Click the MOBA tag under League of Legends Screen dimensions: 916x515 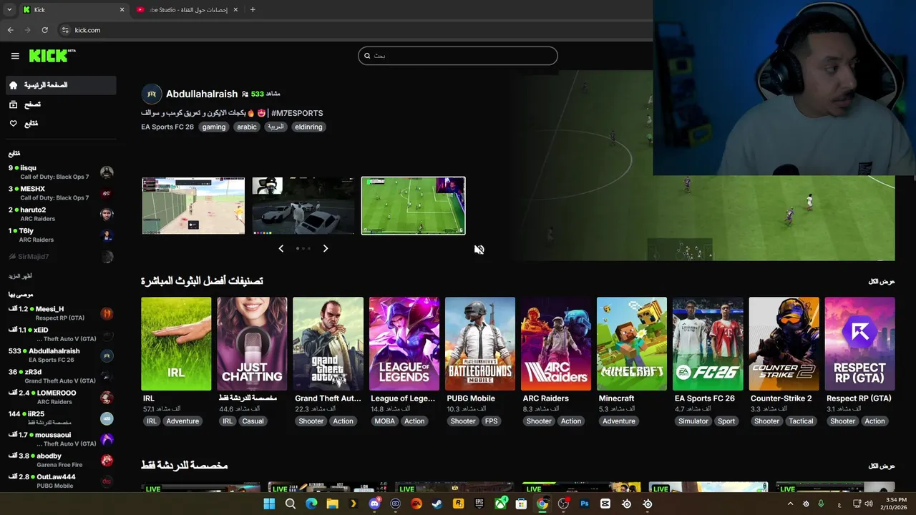(385, 421)
